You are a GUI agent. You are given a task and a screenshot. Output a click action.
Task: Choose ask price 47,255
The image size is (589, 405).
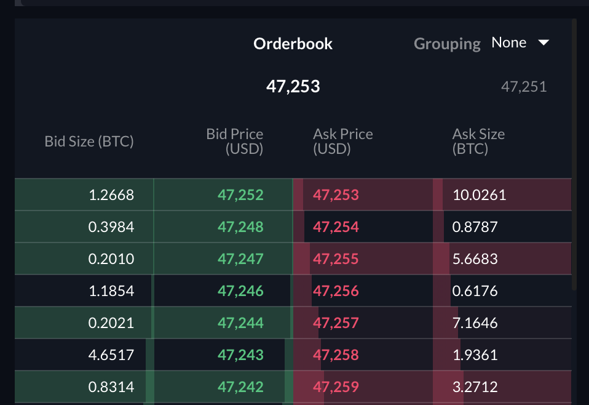336,259
